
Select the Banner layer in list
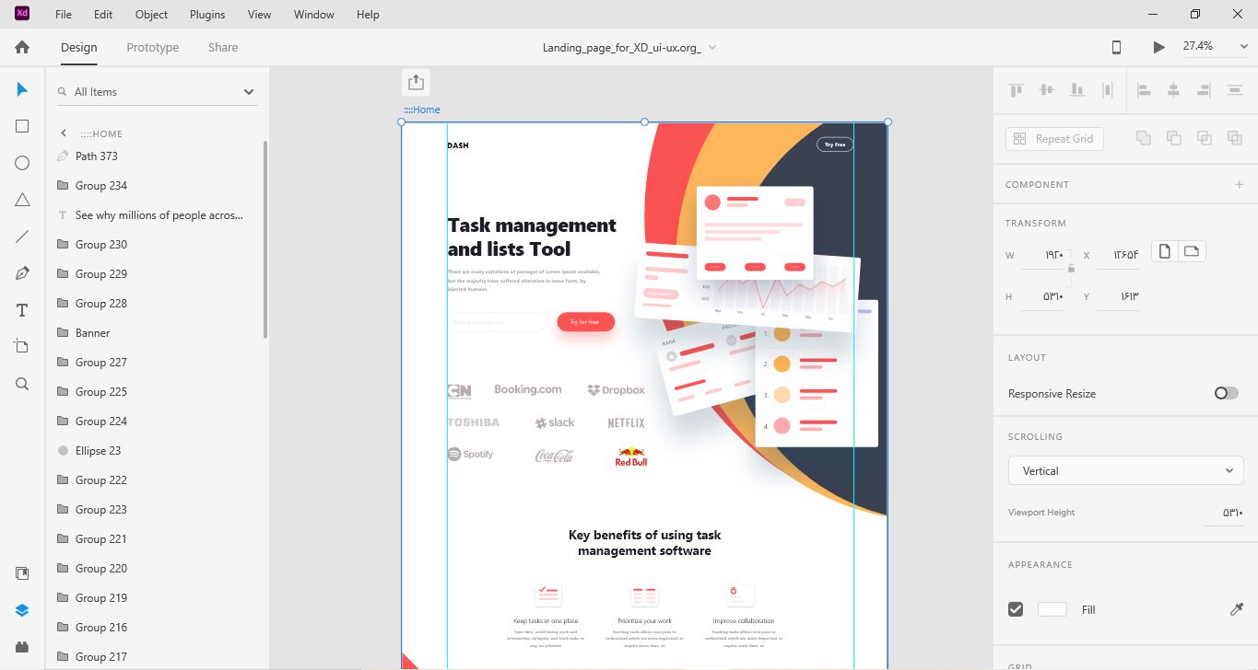pos(92,333)
